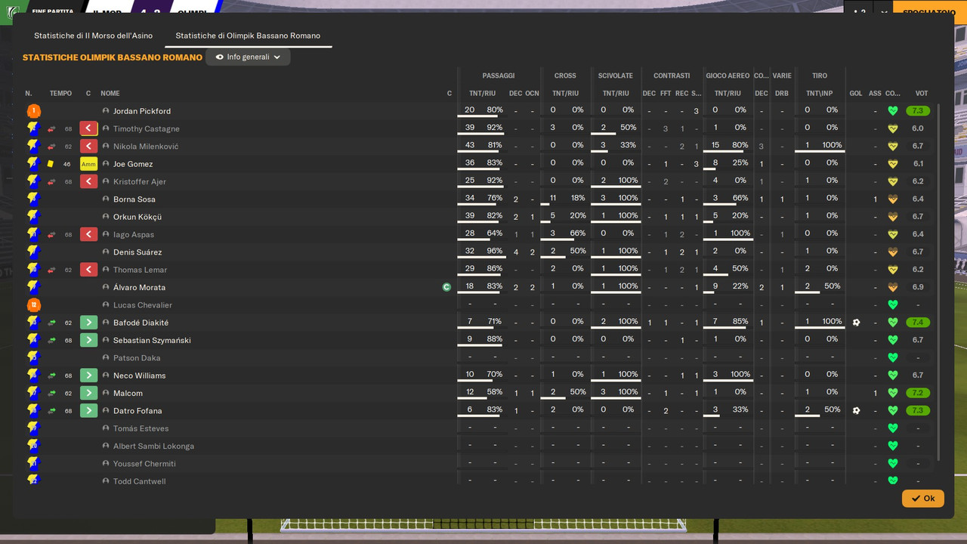The height and width of the screenshot is (544, 967).
Task: Sort players by the NOME column header
Action: click(110, 94)
